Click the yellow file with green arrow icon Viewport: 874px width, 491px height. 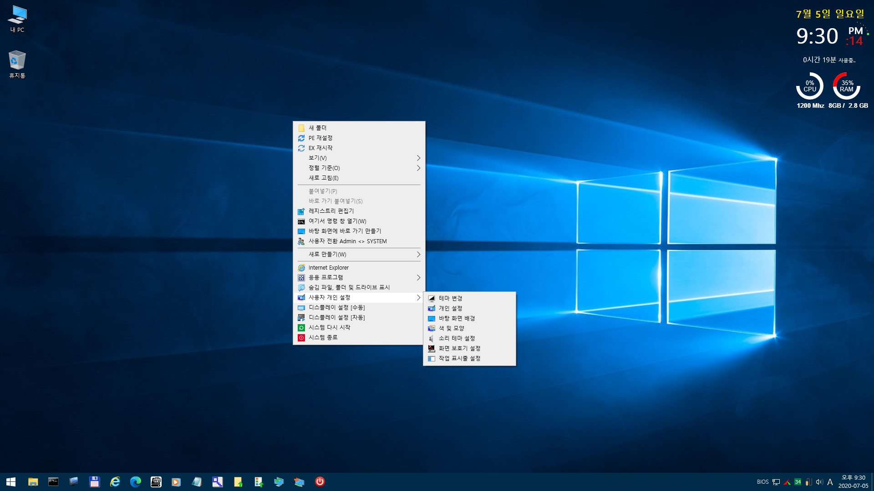point(238,481)
